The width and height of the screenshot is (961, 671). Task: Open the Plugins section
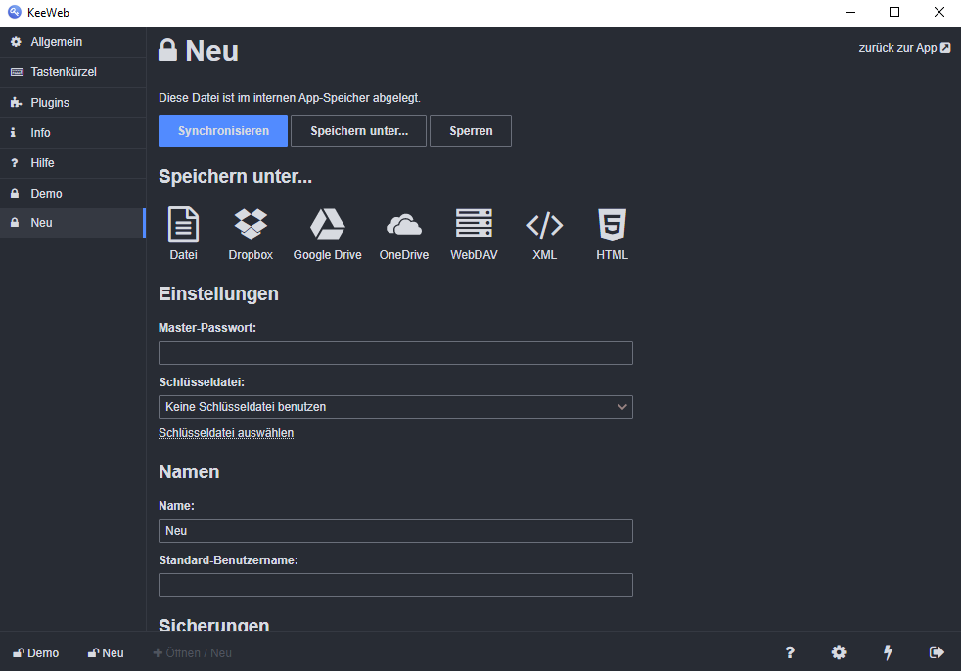[x=73, y=103]
